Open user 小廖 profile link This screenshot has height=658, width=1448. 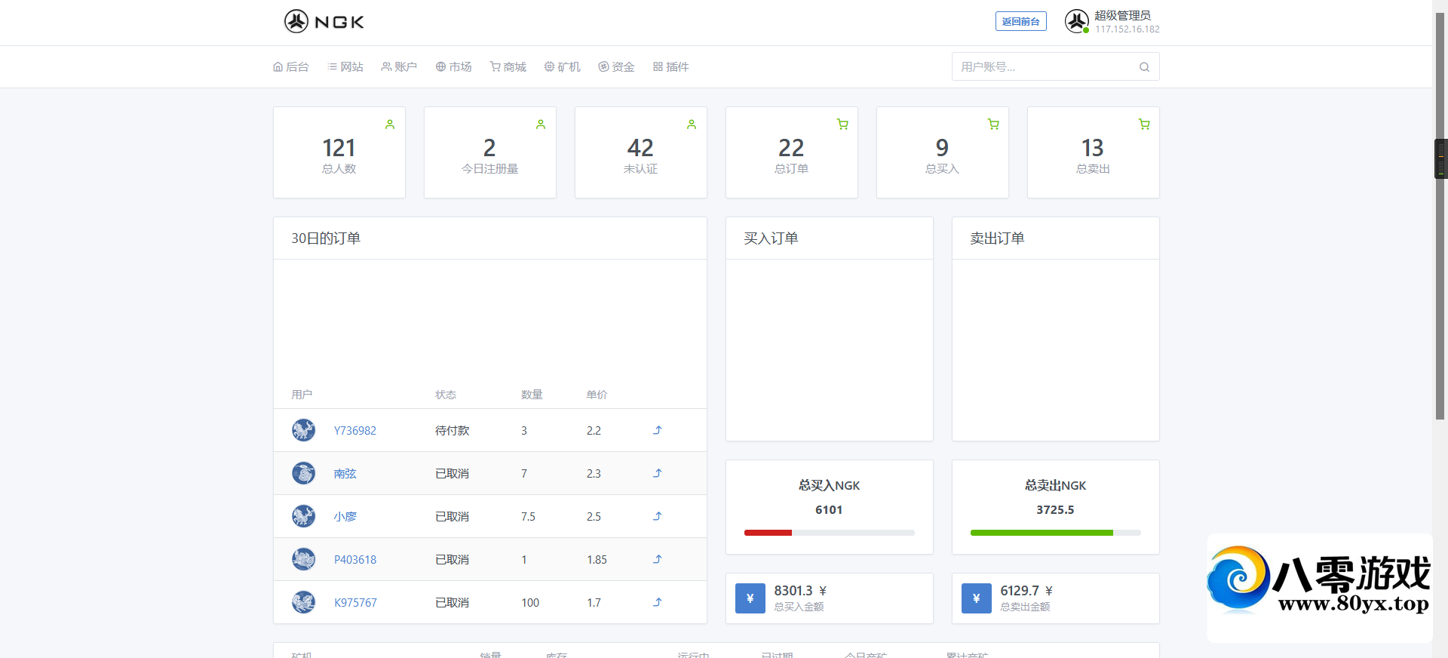click(x=345, y=516)
